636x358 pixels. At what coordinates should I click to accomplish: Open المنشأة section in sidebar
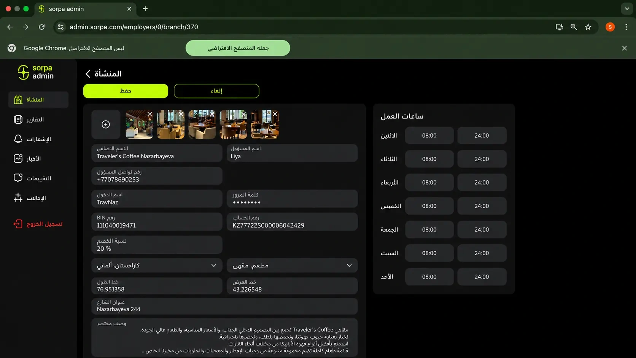tap(38, 100)
